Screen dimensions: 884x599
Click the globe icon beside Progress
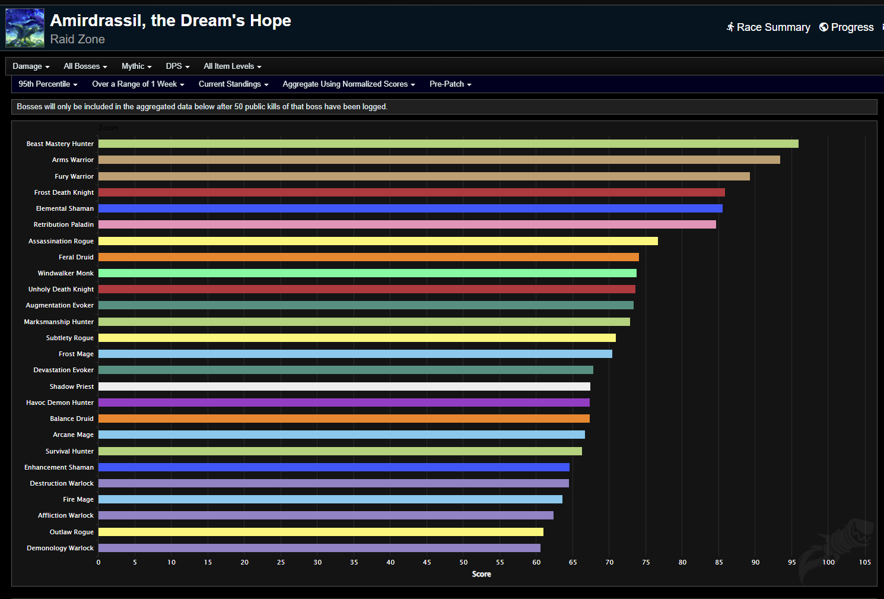(823, 27)
